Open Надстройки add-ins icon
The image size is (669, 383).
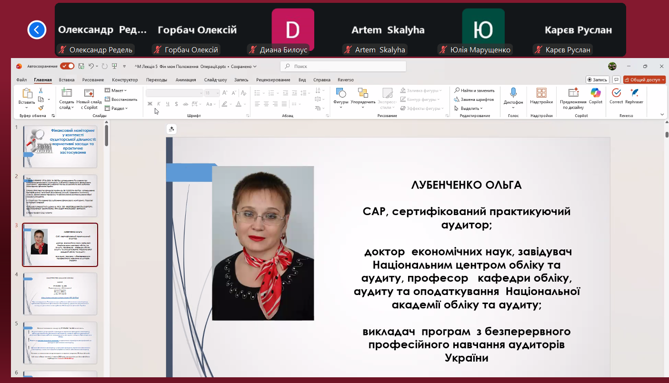tap(541, 94)
